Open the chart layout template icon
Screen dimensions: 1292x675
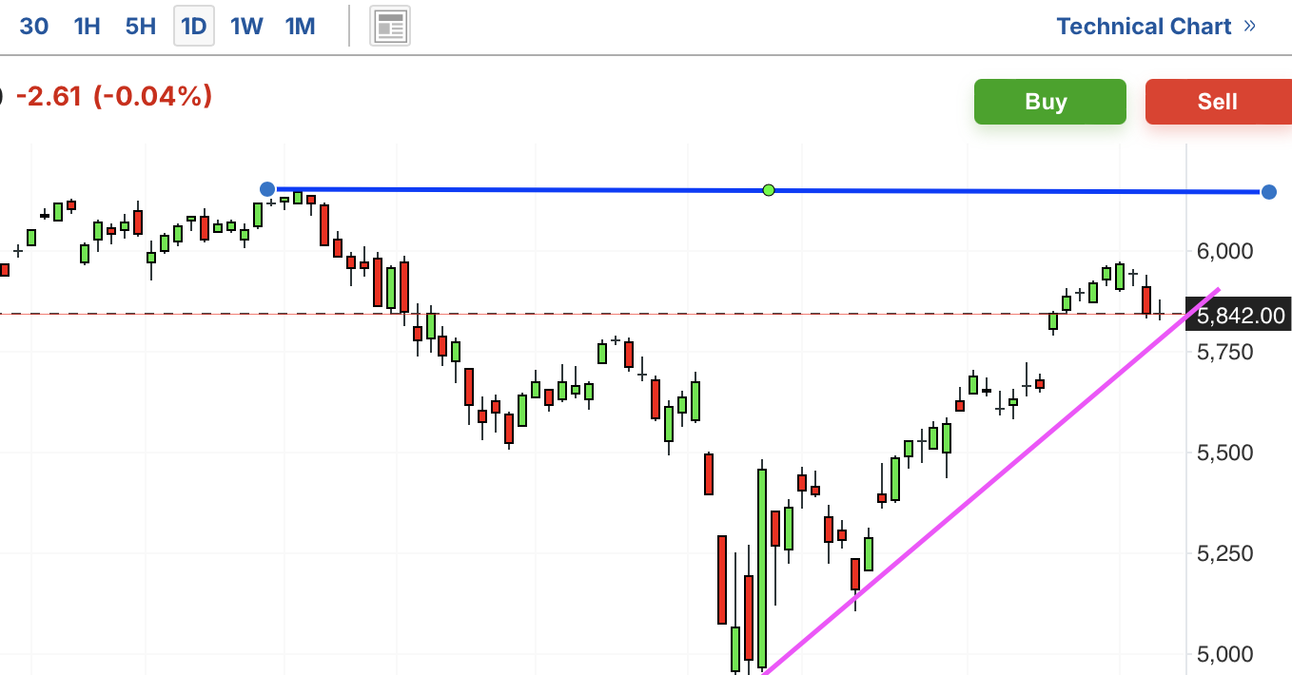[x=389, y=27]
